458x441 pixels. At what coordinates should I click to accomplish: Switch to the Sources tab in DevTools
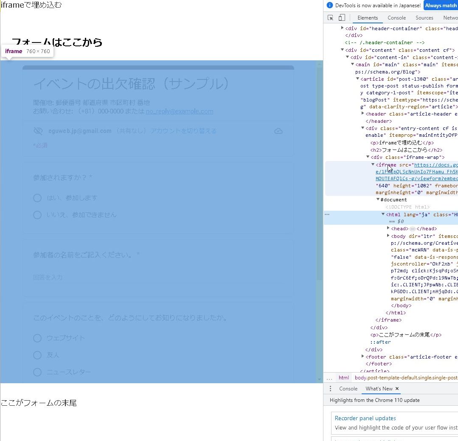[424, 17]
